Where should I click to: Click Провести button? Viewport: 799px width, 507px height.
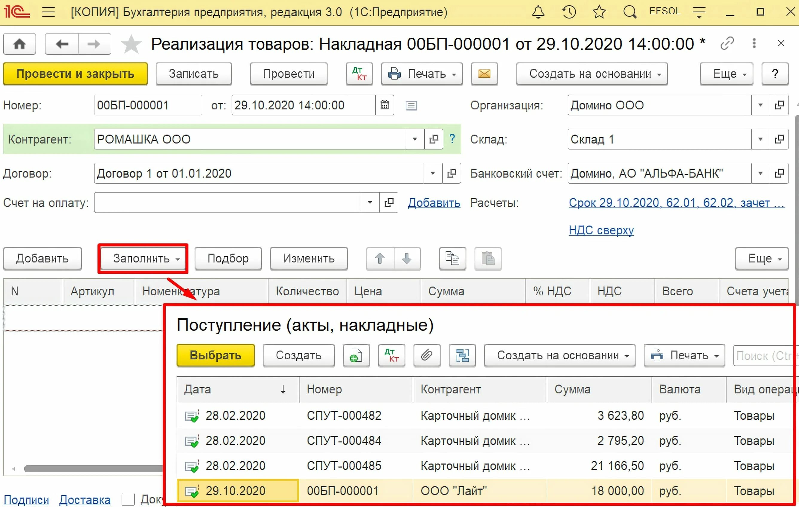[x=289, y=74]
